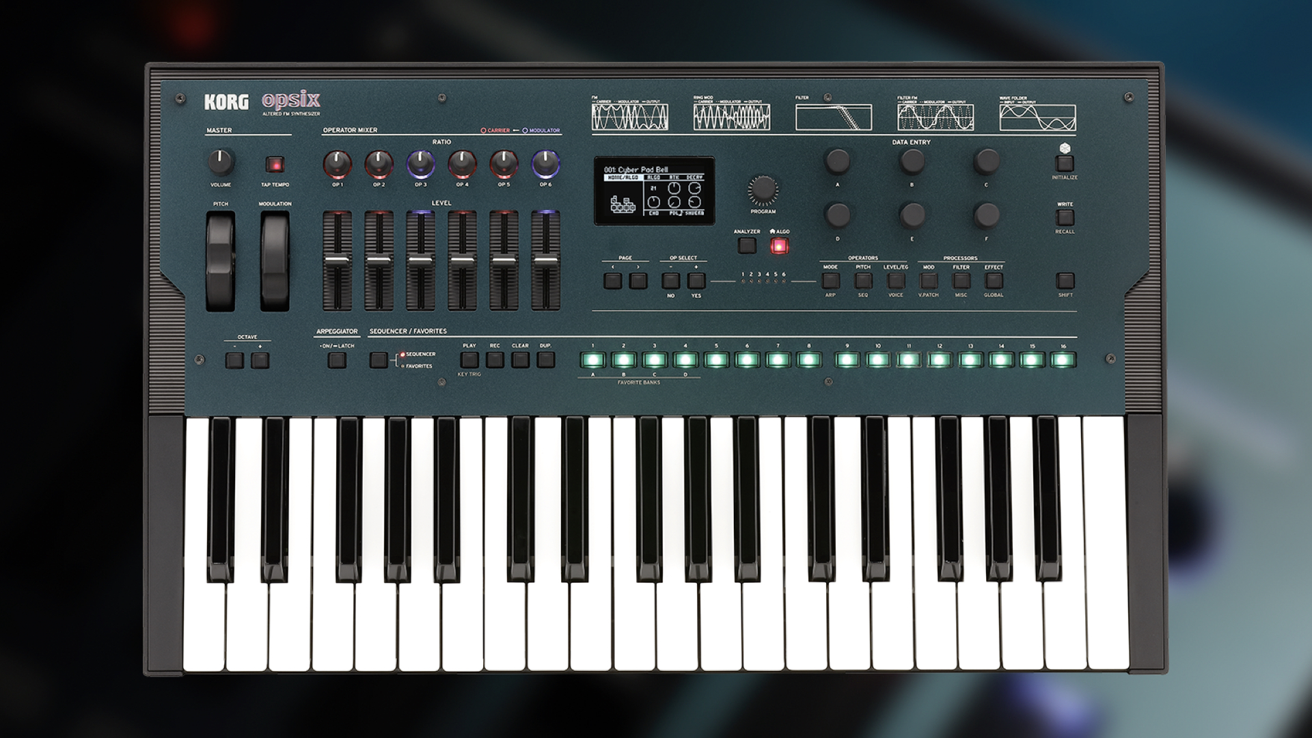Turn Data Entry knob B
The image size is (1312, 738).
tap(912, 161)
